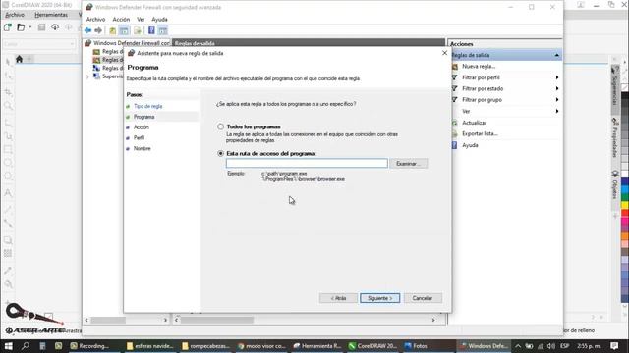Image resolution: width=629 pixels, height=353 pixels.
Task: Click Nueva regla... in Acciones pane
Action: pyautogui.click(x=479, y=66)
